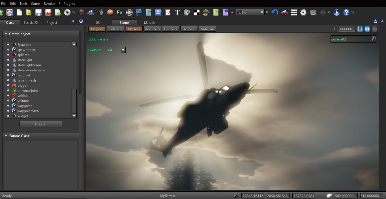Enable the Colliders display toggle
This screenshot has width=386, height=199.
coord(115,29)
